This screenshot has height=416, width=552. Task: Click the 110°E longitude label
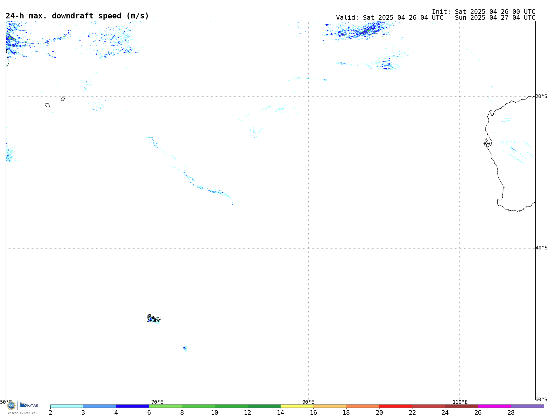(460, 402)
